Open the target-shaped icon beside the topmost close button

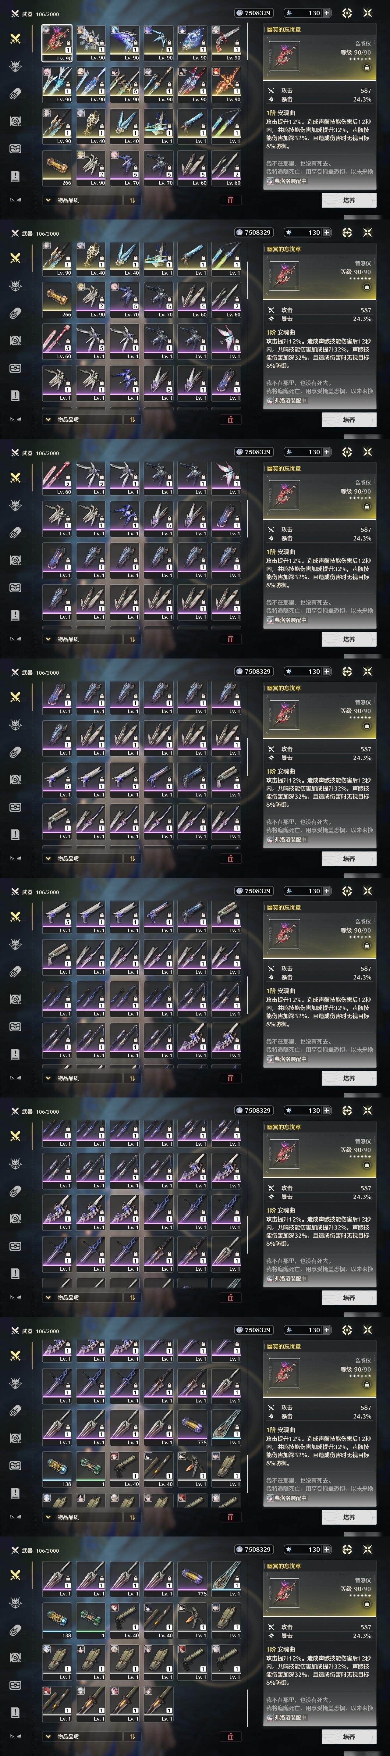(x=347, y=13)
